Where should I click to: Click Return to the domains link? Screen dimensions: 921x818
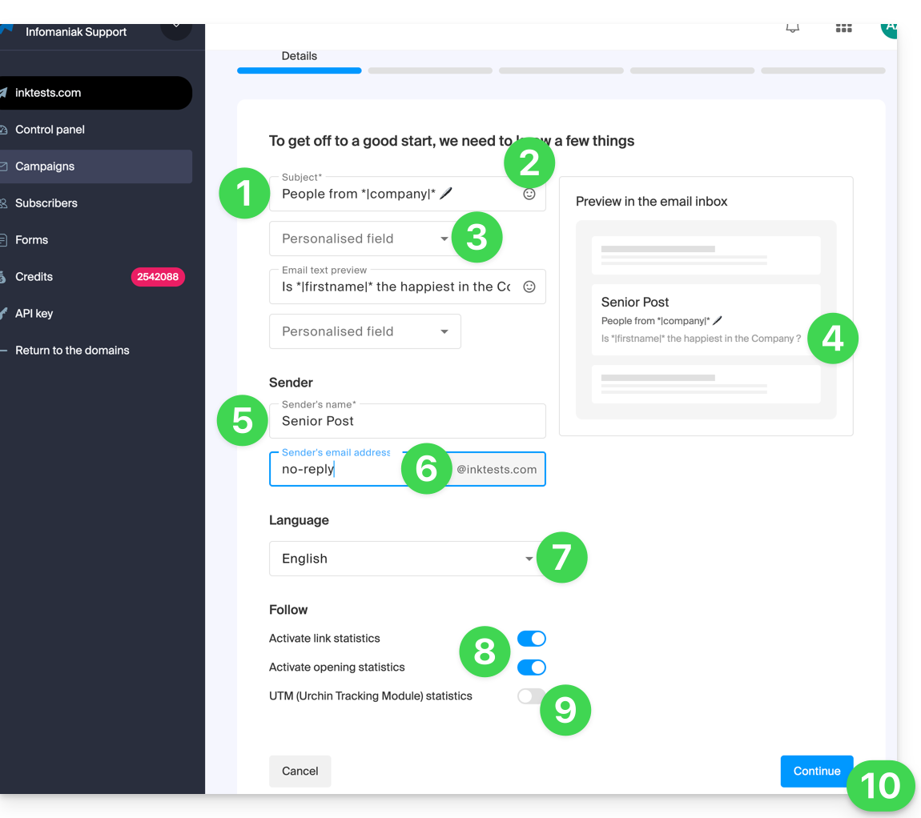point(72,351)
